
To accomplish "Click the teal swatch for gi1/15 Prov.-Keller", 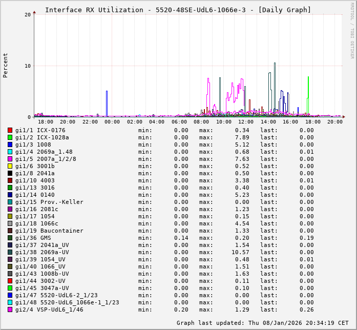I will coord(10,202).
